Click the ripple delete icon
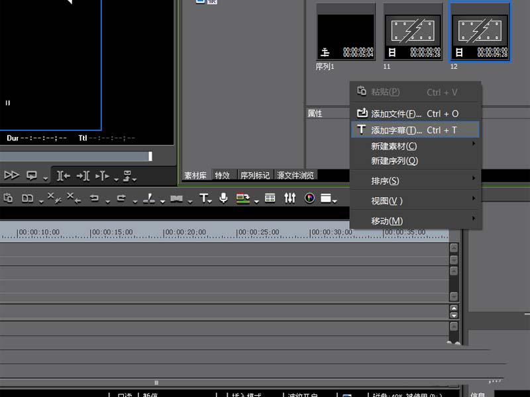This screenshot has width=530, height=397. point(74,198)
